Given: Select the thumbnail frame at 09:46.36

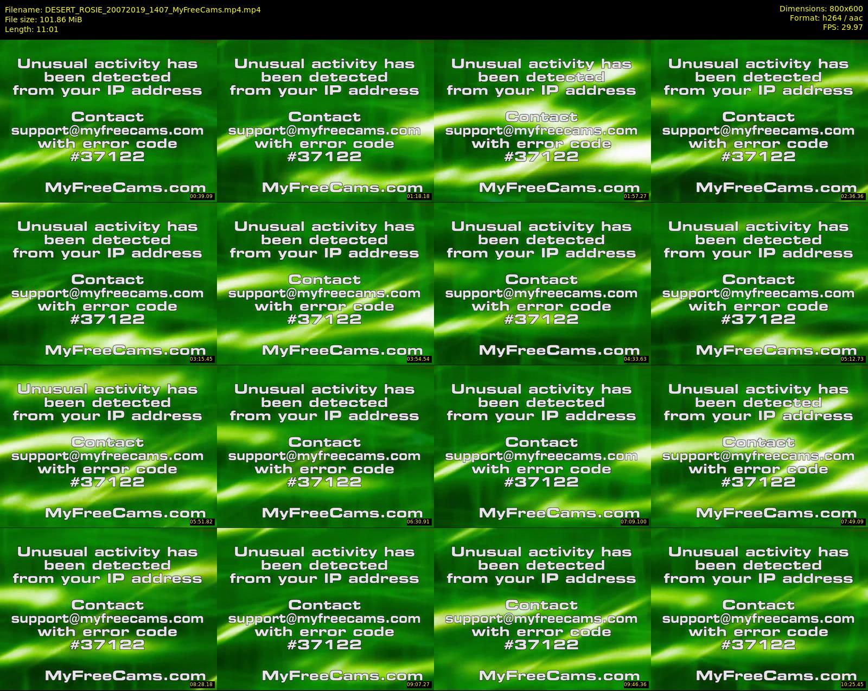Looking at the screenshot, I should [x=542, y=609].
